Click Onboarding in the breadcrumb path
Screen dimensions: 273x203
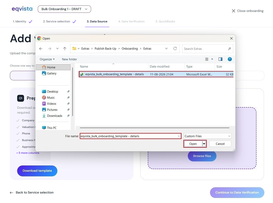(x=130, y=48)
